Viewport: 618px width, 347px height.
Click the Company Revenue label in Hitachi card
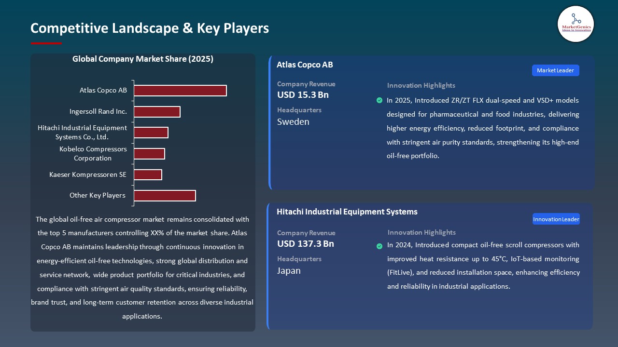coord(306,233)
